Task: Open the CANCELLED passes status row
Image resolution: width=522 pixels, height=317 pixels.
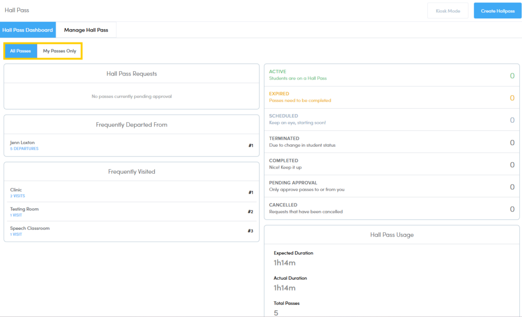Action: coord(391,208)
